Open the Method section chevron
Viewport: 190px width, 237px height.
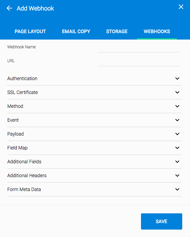177,106
